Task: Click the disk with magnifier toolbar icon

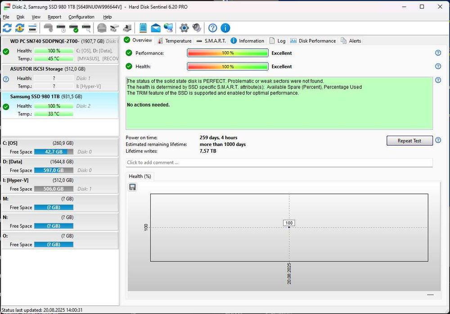Action: [x=86, y=28]
